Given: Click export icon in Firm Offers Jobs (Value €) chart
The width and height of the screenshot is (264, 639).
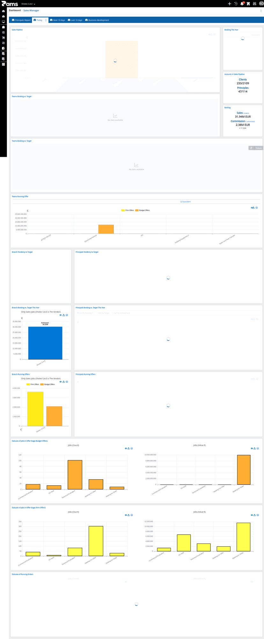Looking at the screenshot, I should tap(255, 515).
